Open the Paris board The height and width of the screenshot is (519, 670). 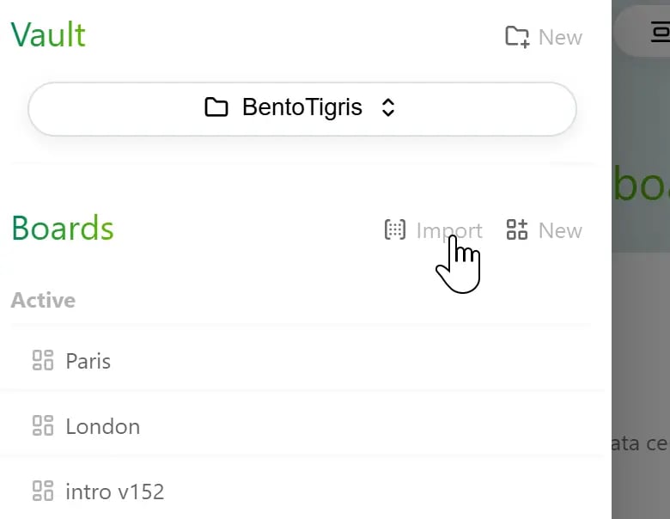click(301, 360)
